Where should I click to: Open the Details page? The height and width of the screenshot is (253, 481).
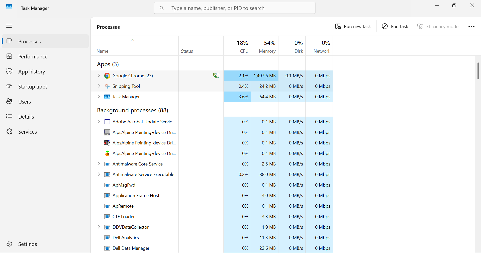pos(45,117)
